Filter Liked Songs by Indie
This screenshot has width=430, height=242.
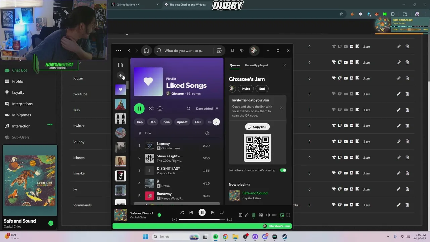pos(166,122)
